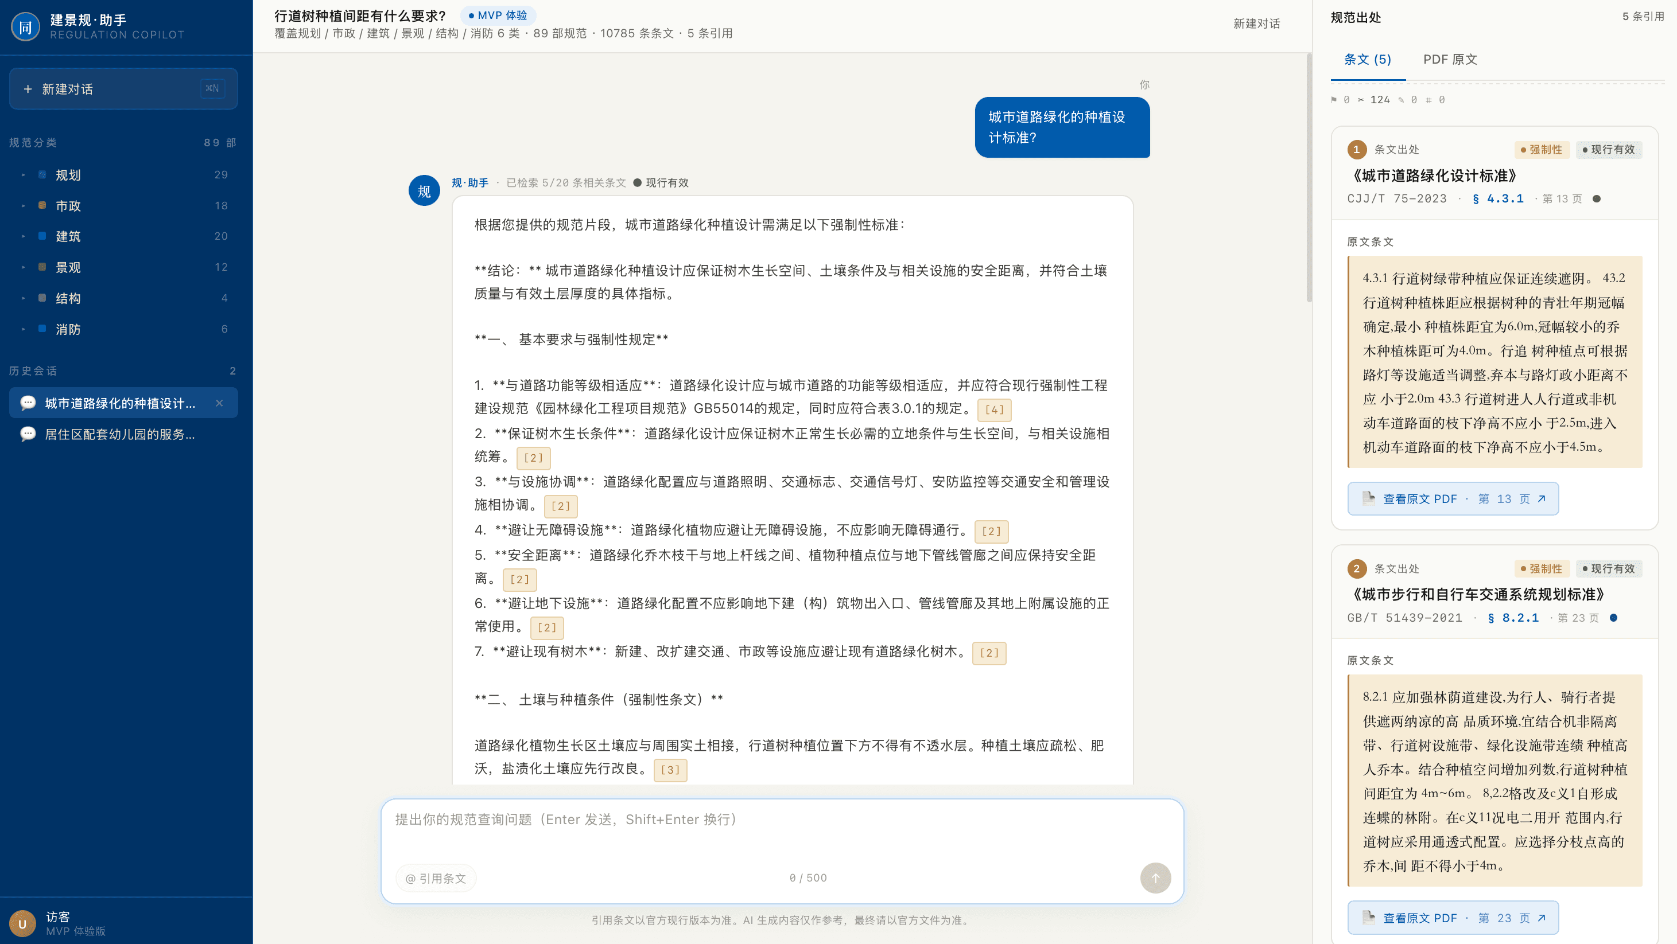Click the chat bubble icon beside 城市道路绿化的种植设计
The image size is (1677, 944).
(x=28, y=403)
